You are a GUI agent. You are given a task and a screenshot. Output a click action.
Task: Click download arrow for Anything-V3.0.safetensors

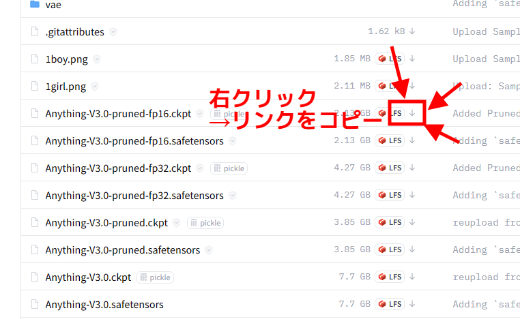(x=412, y=304)
